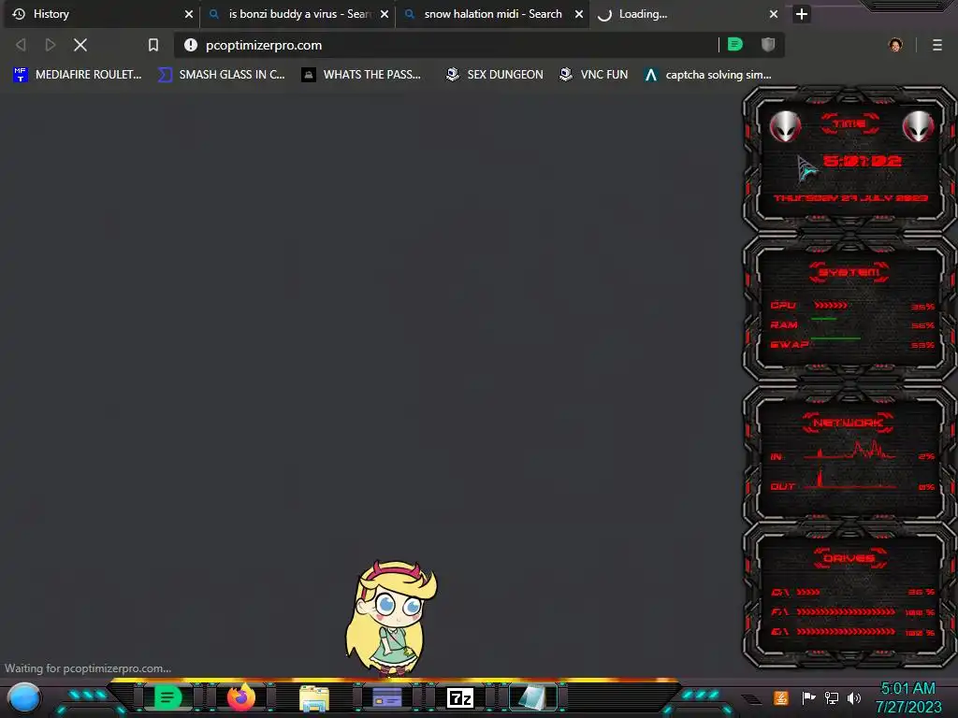
Task: Open the browser profile avatar
Action: pyautogui.click(x=895, y=45)
